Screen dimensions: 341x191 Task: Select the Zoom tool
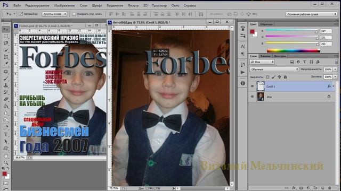pyautogui.click(x=6, y=163)
